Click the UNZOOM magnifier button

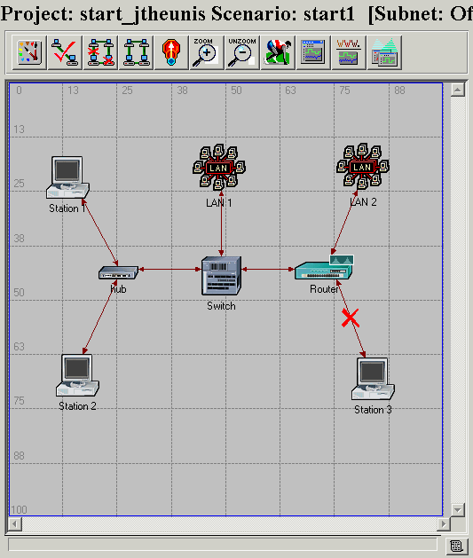coord(242,52)
